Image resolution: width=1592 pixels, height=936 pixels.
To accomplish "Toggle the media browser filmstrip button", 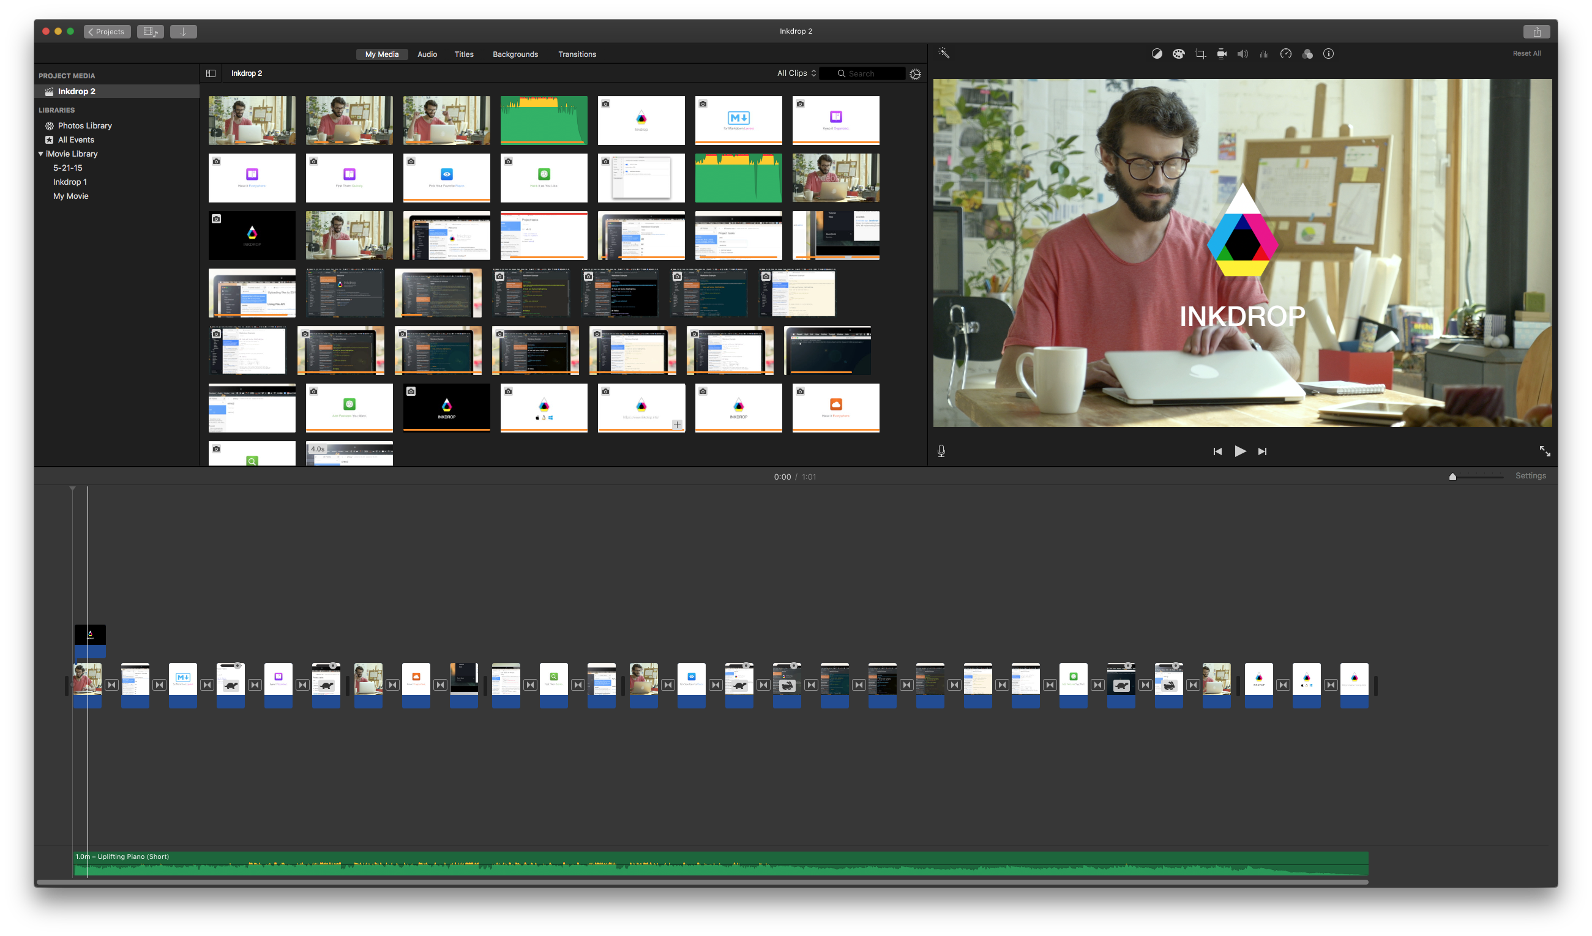I will 151,32.
